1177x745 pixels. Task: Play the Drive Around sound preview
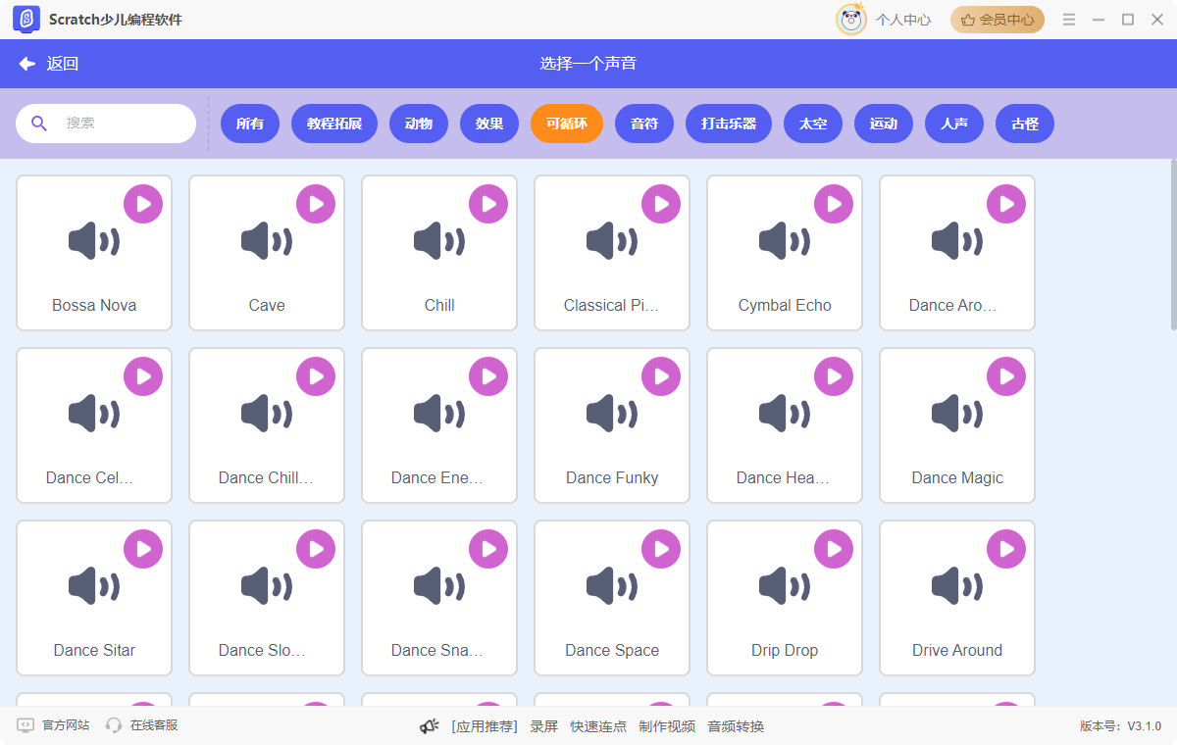pyautogui.click(x=1006, y=548)
